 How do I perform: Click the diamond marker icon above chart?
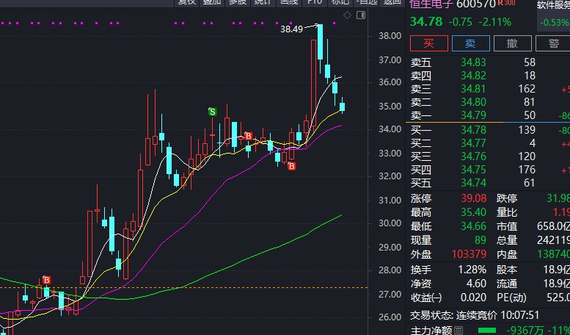click(x=348, y=15)
